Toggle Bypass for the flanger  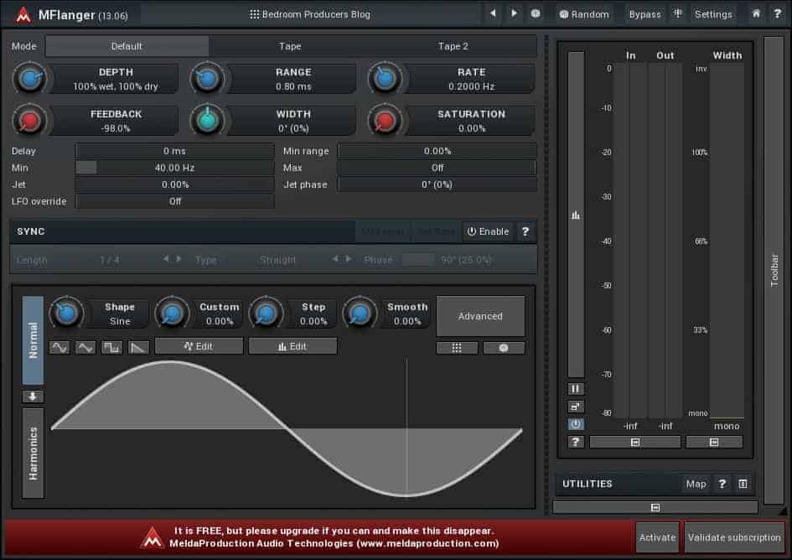(644, 14)
